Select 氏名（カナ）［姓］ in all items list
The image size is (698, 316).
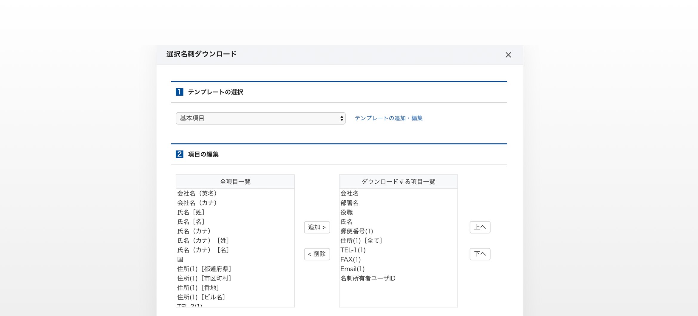pos(235,241)
